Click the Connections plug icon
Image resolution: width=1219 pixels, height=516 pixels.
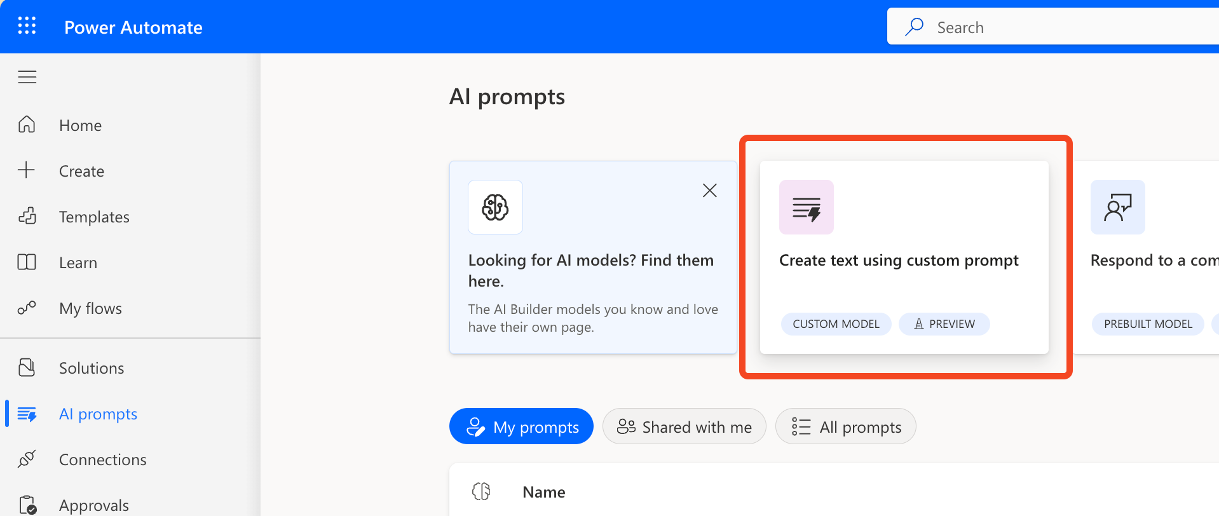coord(27,459)
